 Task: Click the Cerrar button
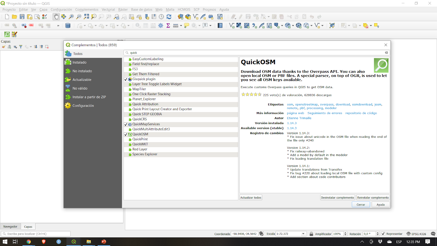click(361, 204)
